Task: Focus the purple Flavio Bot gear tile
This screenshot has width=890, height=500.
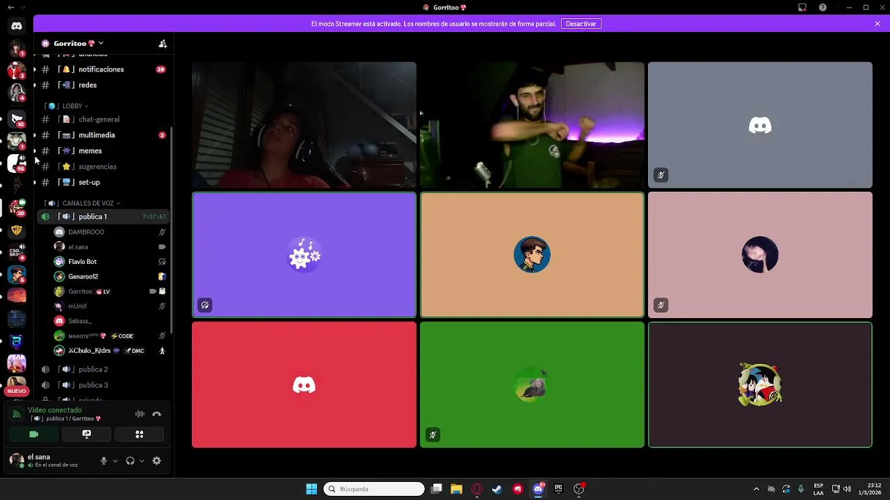Action: (x=304, y=255)
